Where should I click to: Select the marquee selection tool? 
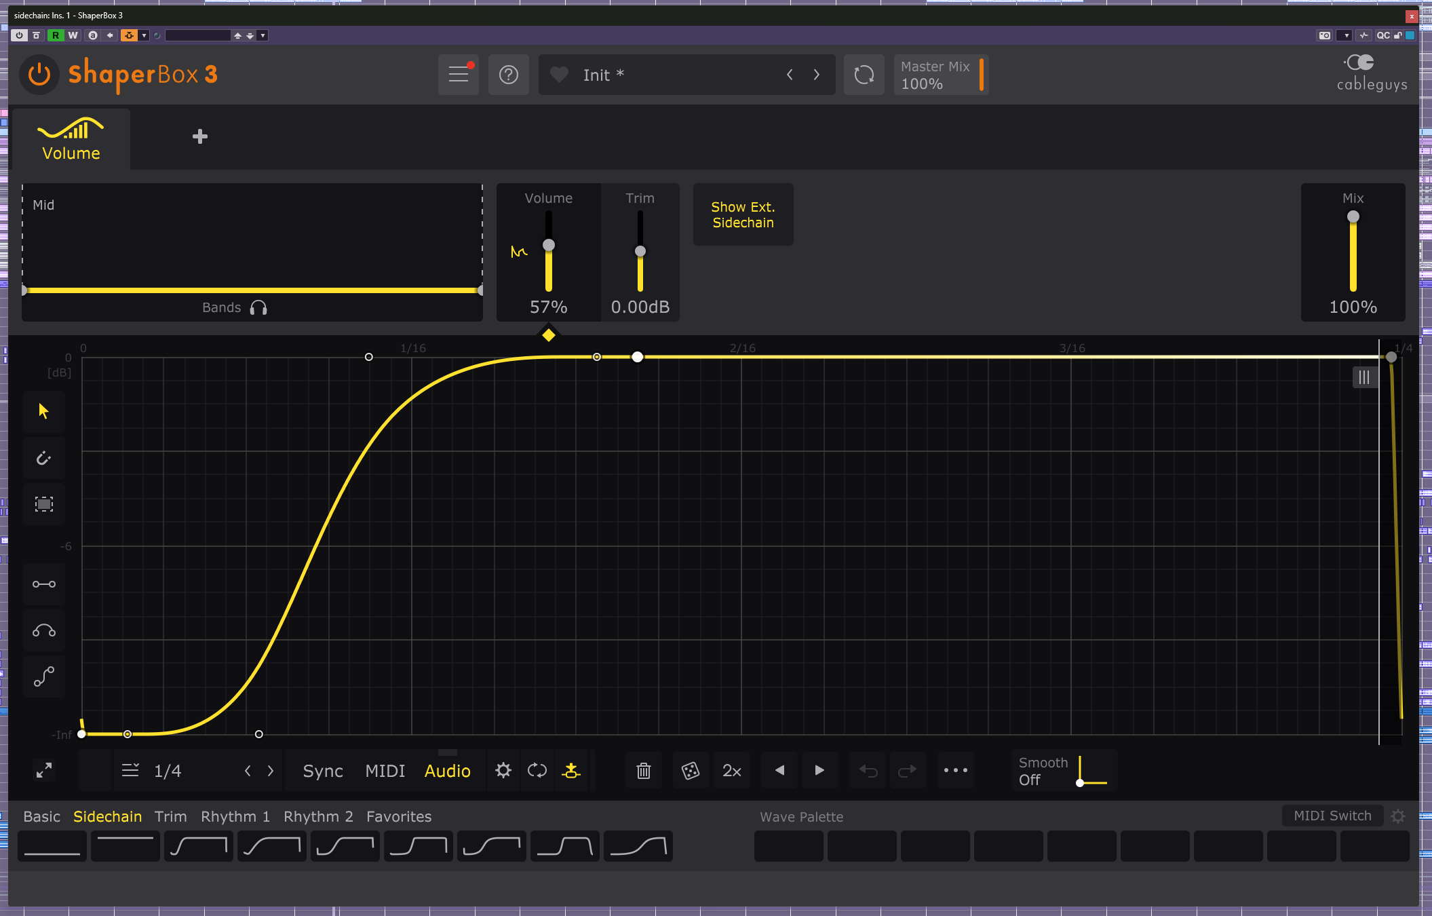click(44, 504)
